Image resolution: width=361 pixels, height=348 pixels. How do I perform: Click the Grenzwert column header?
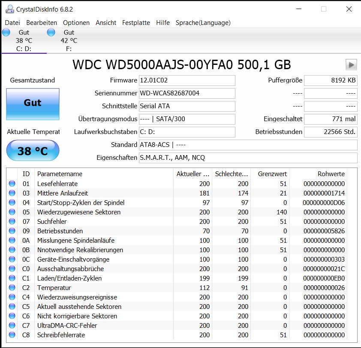pyautogui.click(x=270, y=174)
